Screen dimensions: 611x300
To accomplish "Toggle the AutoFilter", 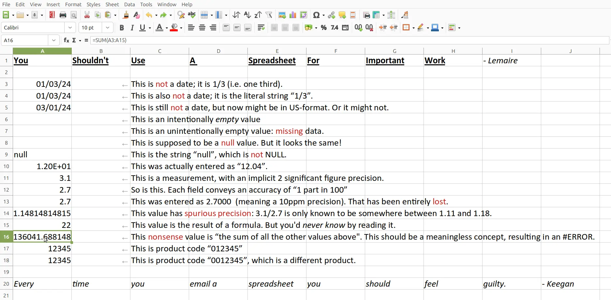I will click(269, 15).
